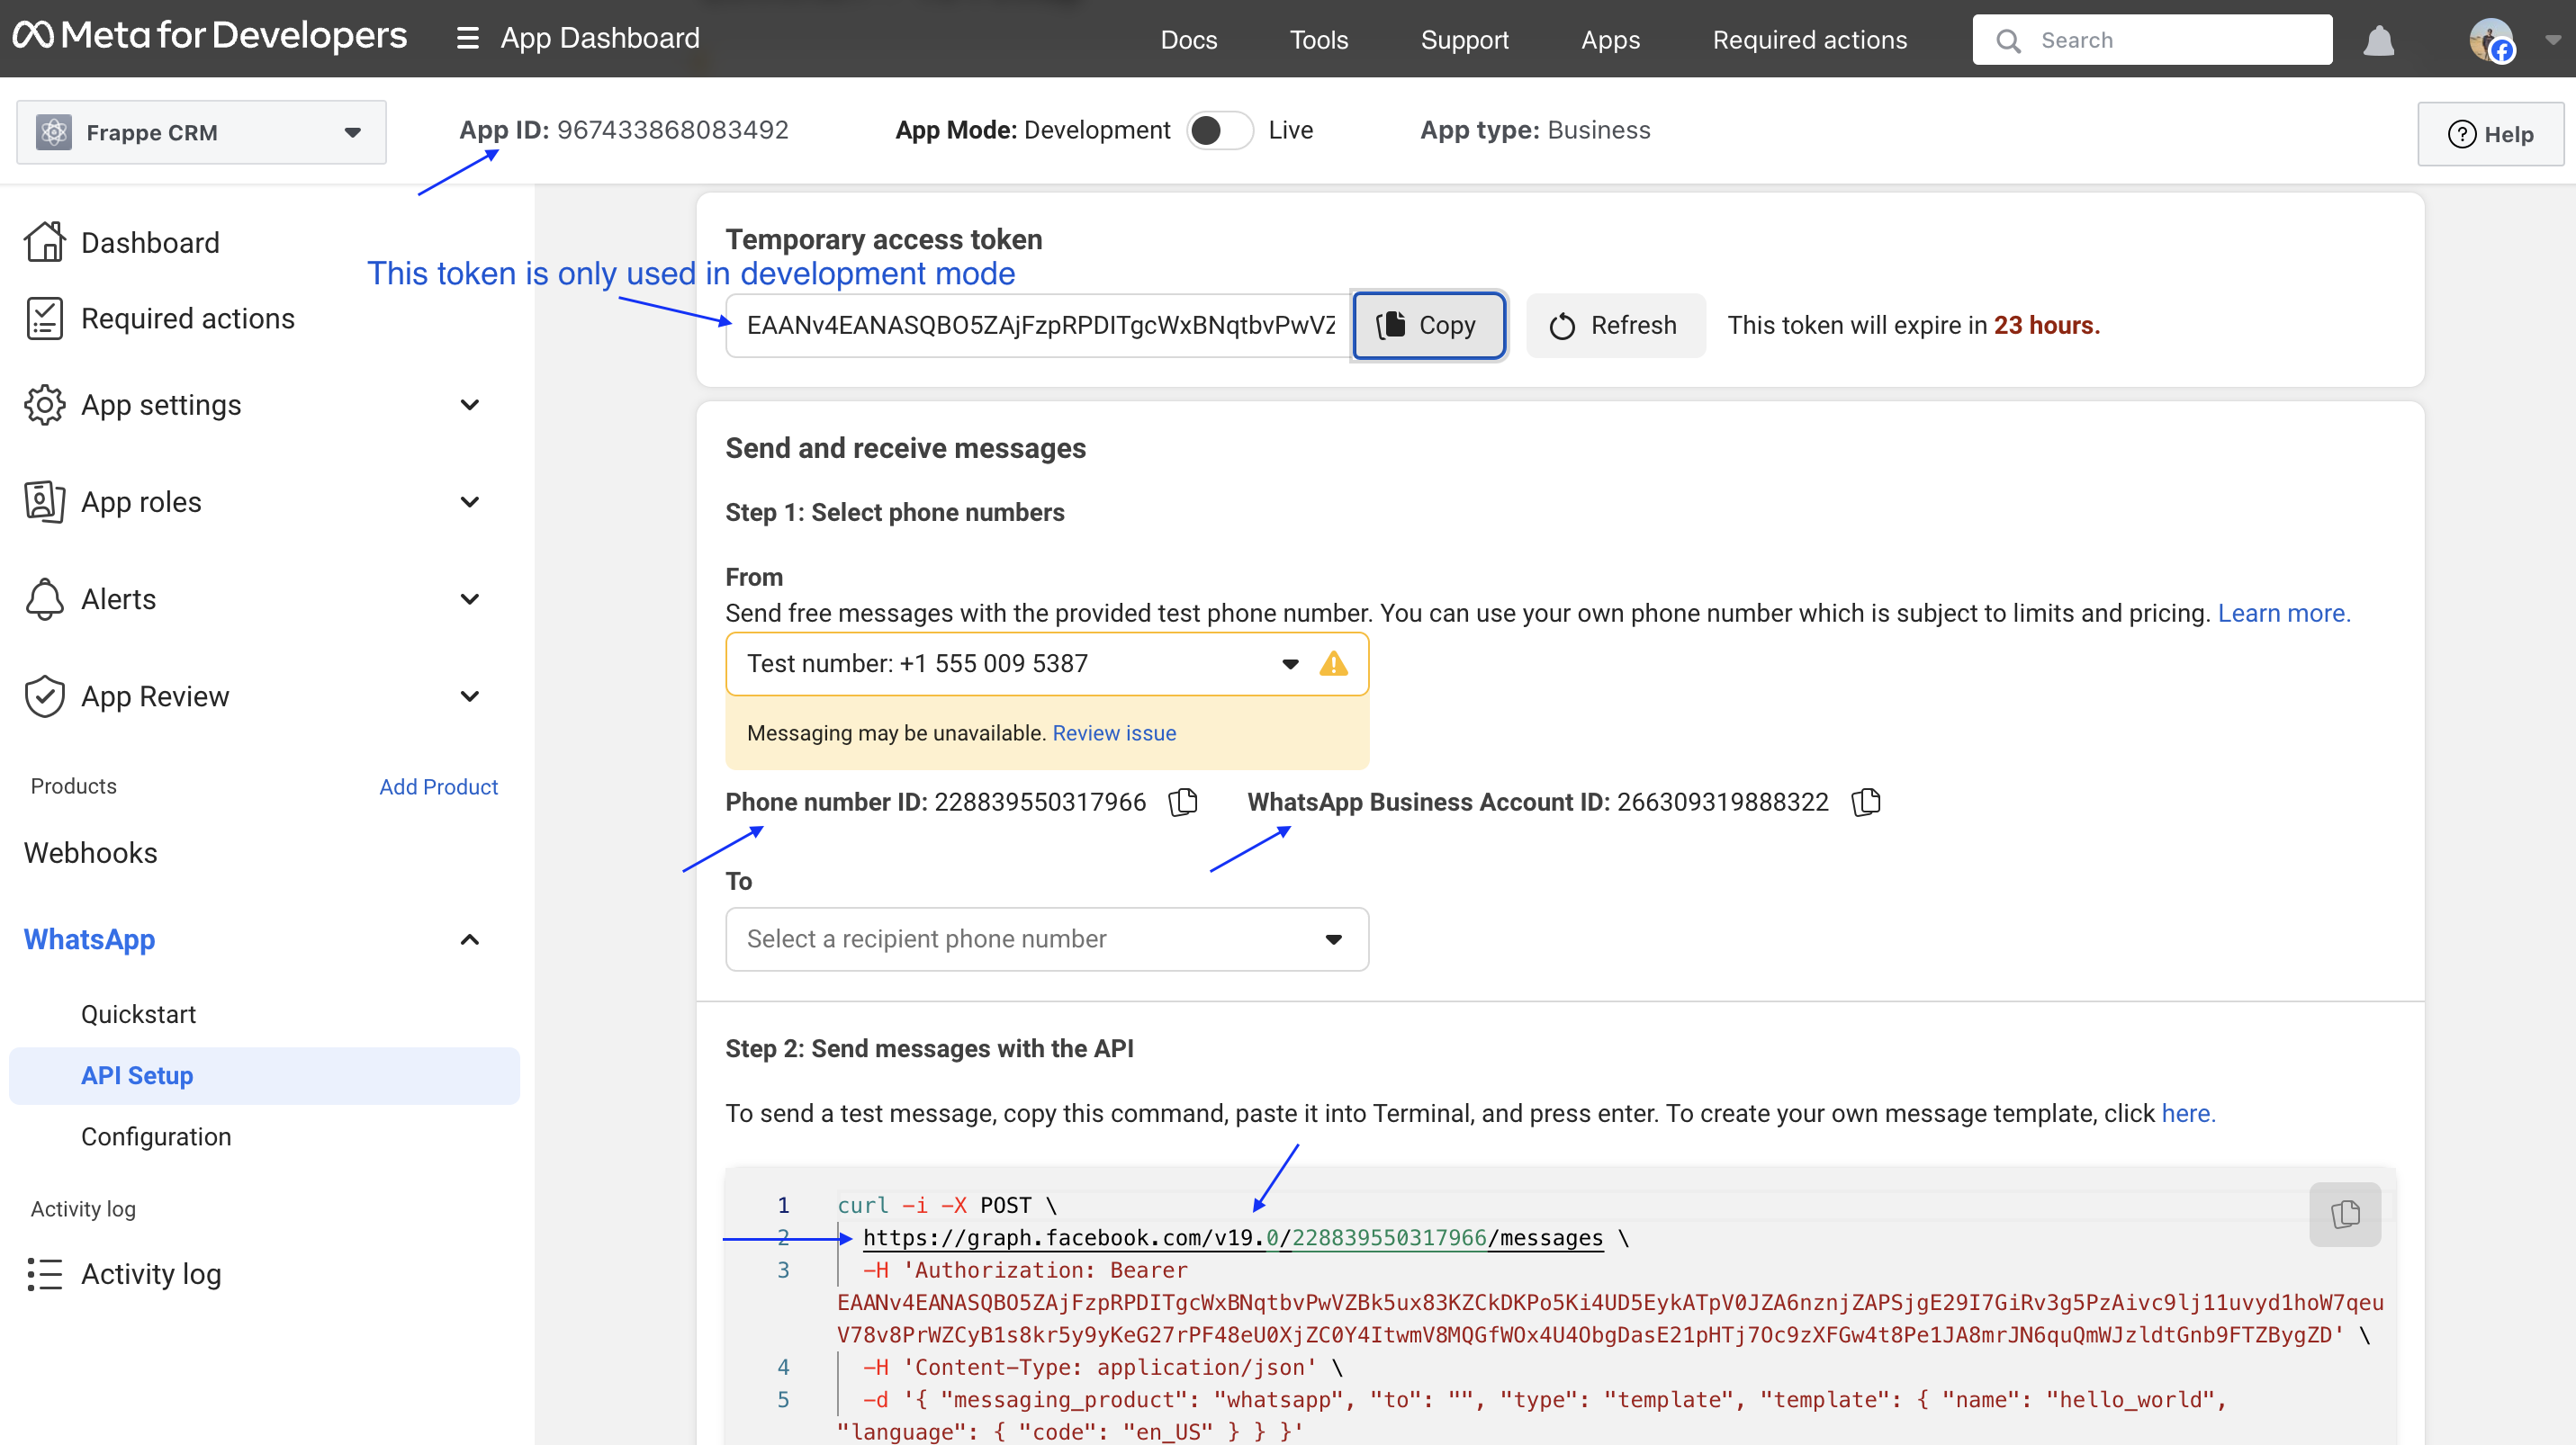Open the Frappe CRM app selector dropdown
This screenshot has width=2576, height=1445.
point(201,132)
